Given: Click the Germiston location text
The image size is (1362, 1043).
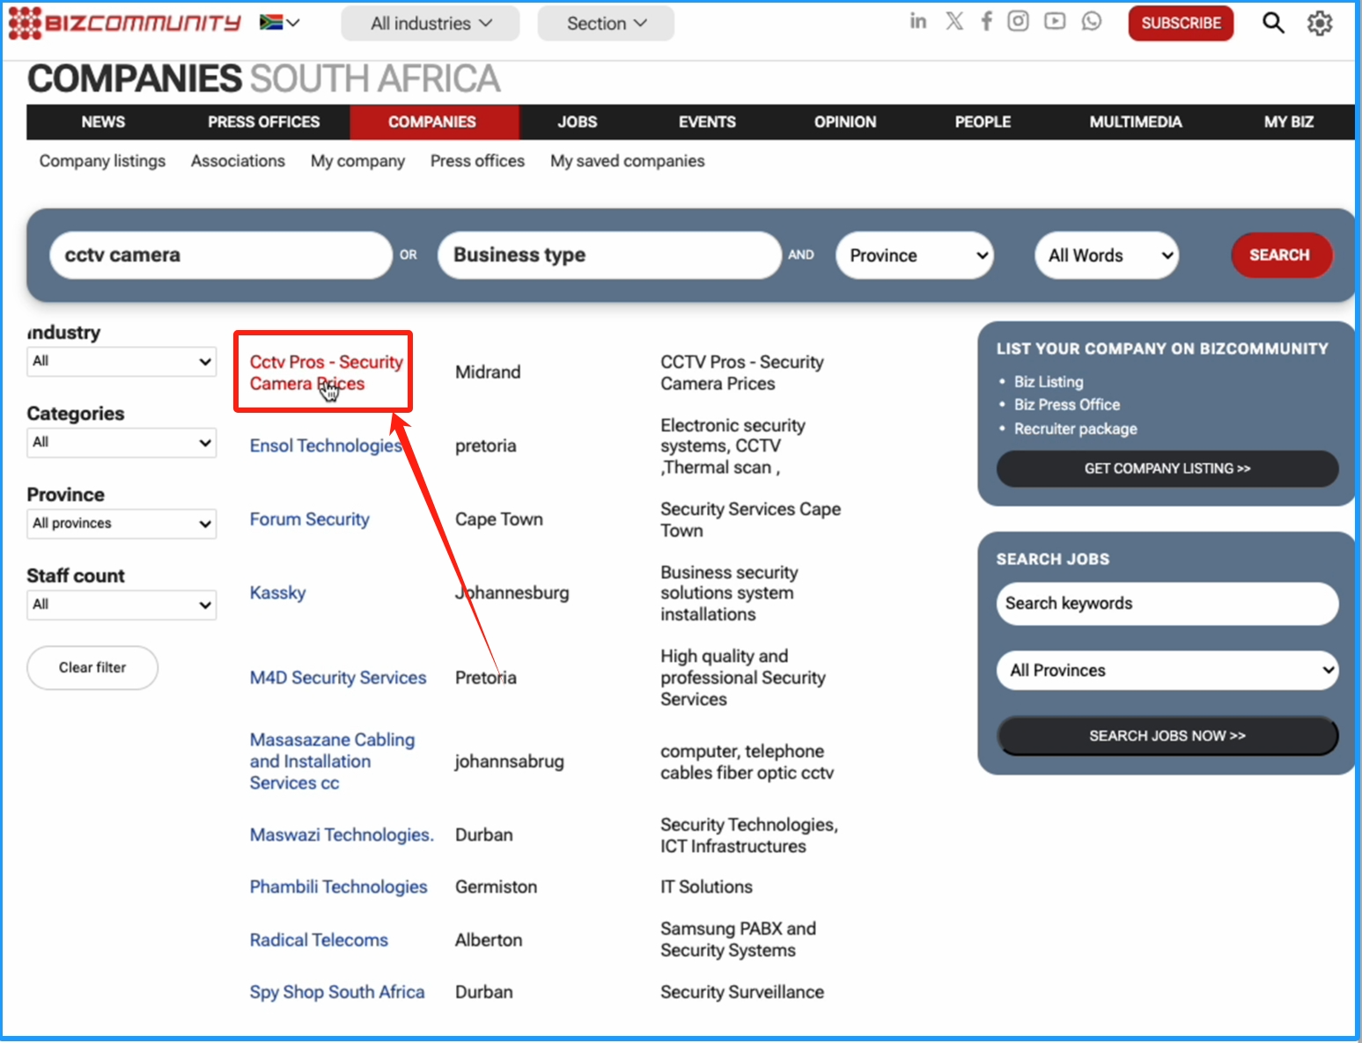Looking at the screenshot, I should [496, 887].
